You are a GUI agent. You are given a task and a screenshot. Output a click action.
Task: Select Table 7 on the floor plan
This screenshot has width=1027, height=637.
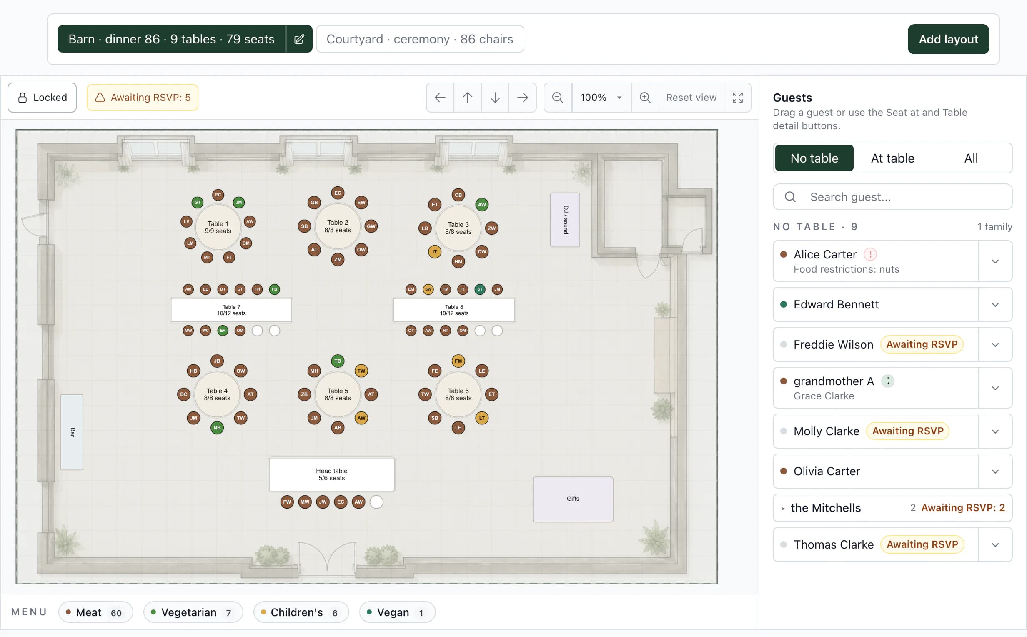pos(231,311)
